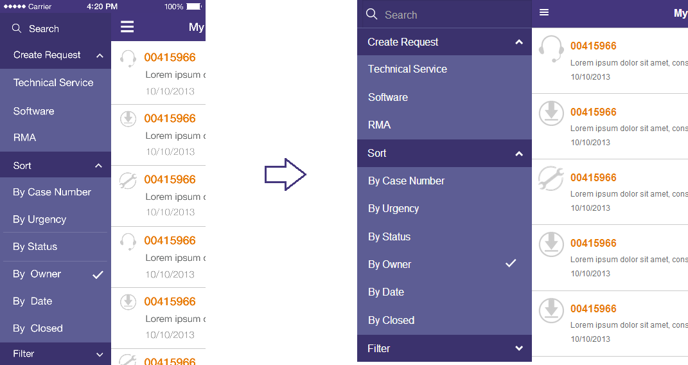Click the 4:20 PM clock in the status bar
Image resolution: width=688 pixels, height=365 pixels.
(x=101, y=6)
